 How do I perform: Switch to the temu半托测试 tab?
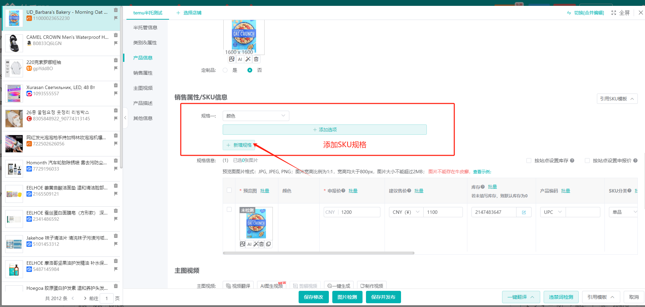(x=148, y=13)
